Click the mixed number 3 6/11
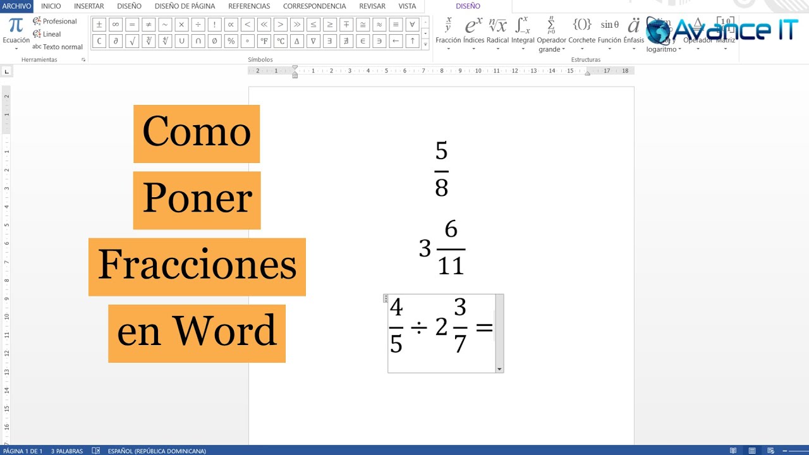Screen dimensions: 809x455 coord(442,248)
